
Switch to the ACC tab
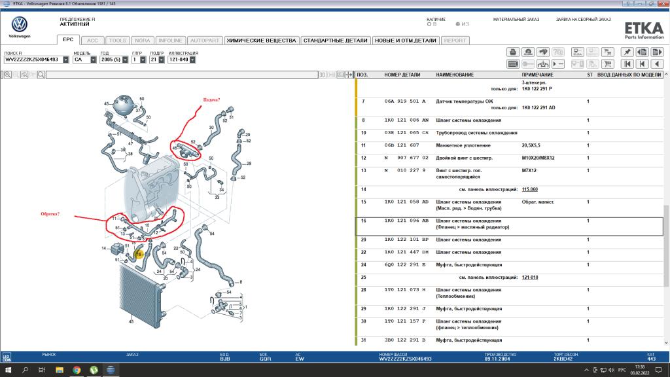92,41
